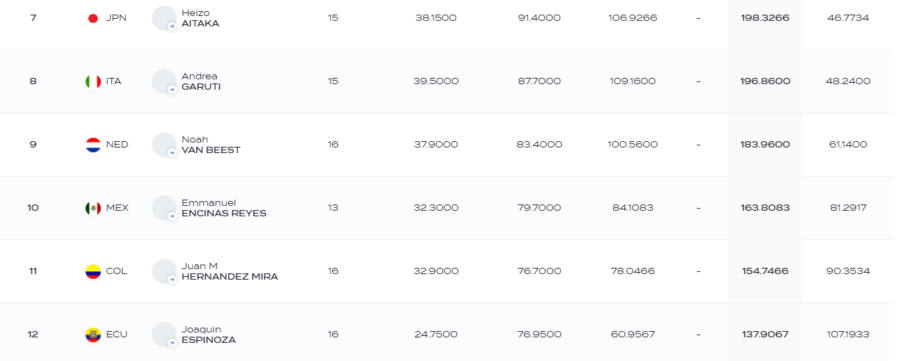This screenshot has width=913, height=361.
Task: Click the Mexico flag icon
Action: 93,208
